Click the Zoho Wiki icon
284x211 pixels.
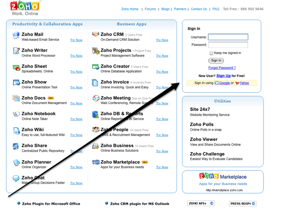[x=16, y=131]
